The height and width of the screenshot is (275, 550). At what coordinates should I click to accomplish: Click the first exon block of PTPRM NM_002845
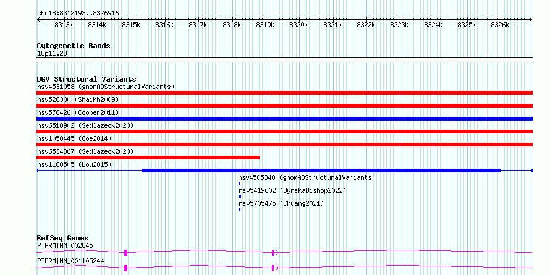(125, 253)
